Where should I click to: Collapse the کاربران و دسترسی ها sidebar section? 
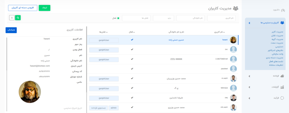click(249, 23)
